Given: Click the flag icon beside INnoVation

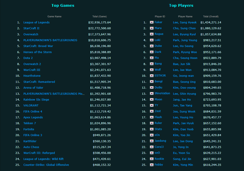Looking at the screenshot, I should pyautogui.click(x=152, y=94).
